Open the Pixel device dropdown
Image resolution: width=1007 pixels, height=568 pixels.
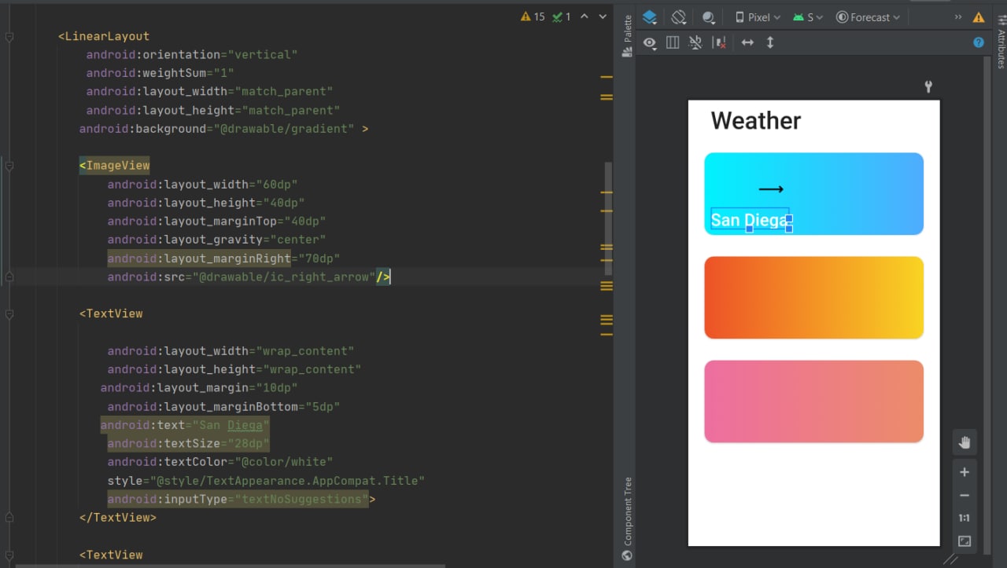(x=758, y=16)
